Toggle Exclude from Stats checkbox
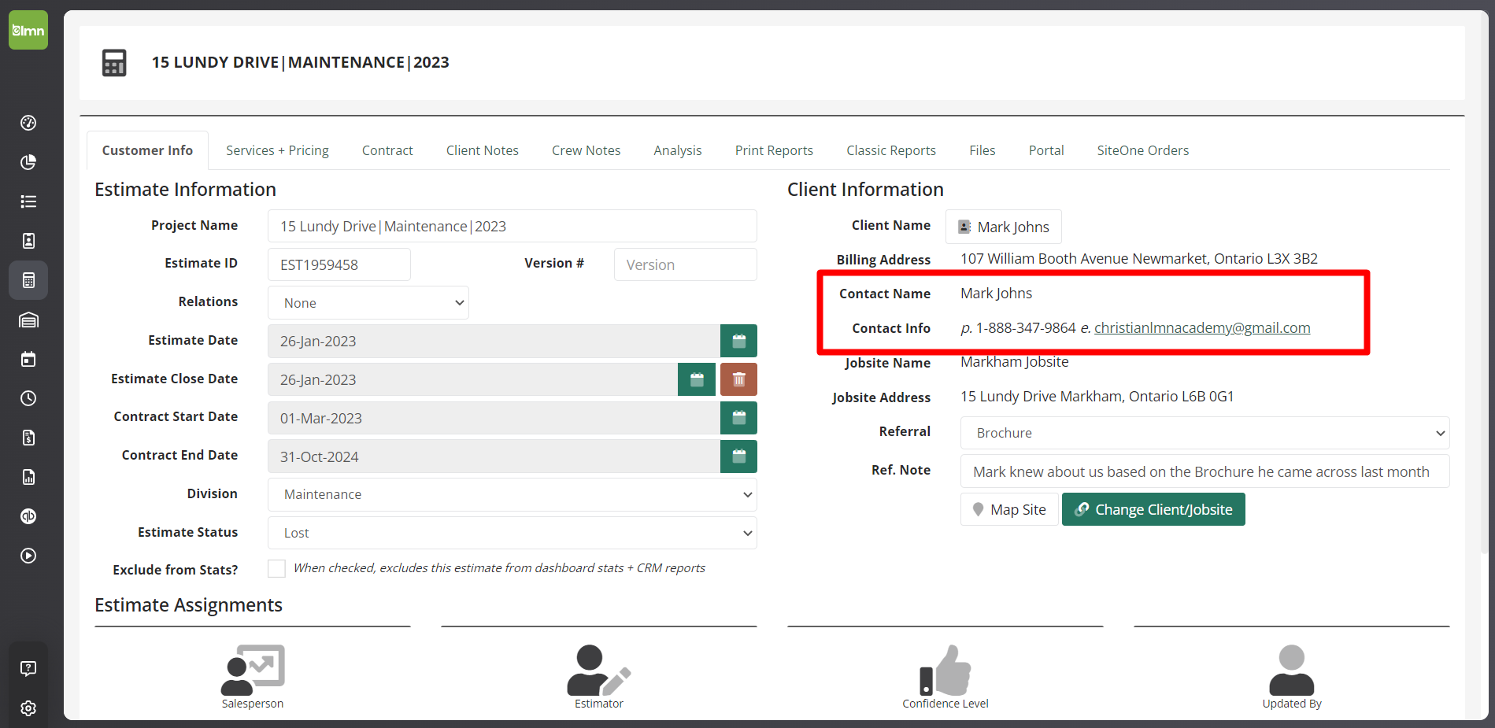The image size is (1495, 728). pyautogui.click(x=276, y=568)
